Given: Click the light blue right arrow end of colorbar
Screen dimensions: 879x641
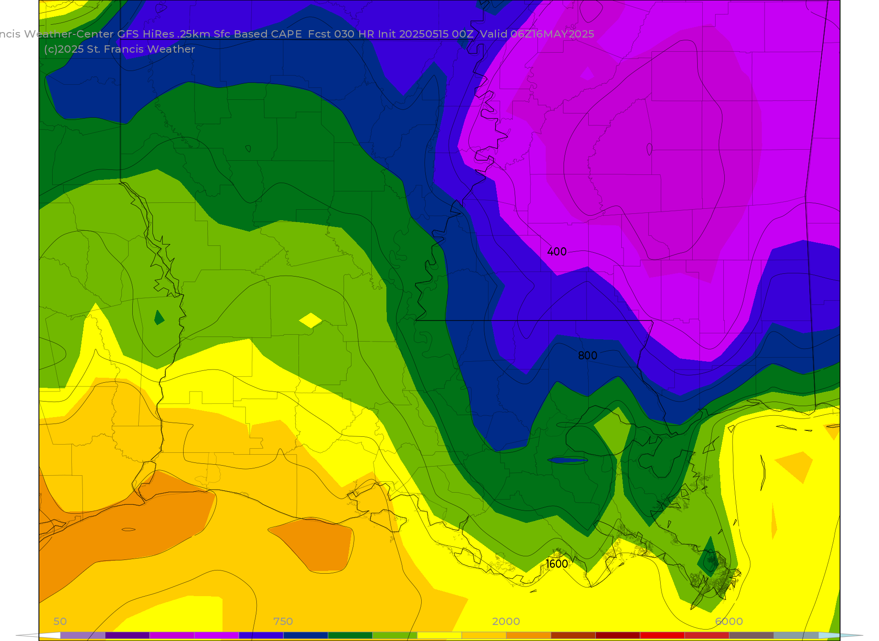Looking at the screenshot, I should [841, 635].
